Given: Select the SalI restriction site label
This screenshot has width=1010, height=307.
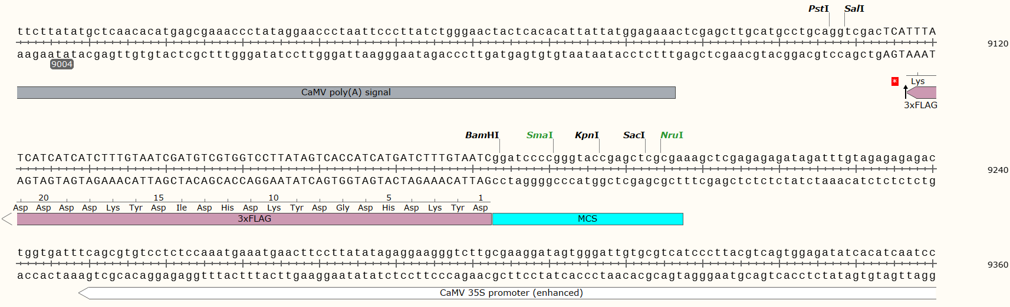Looking at the screenshot, I should pos(854,9).
